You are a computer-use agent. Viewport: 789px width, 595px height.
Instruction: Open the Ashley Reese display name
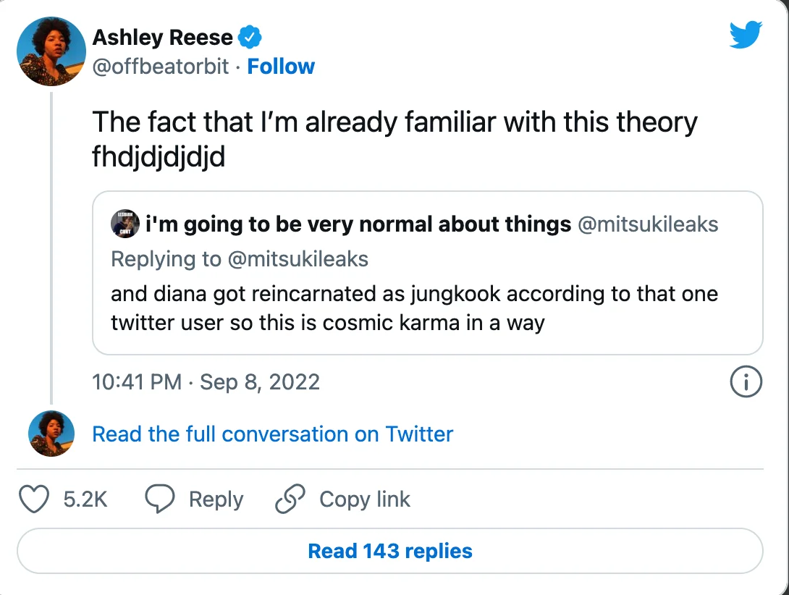(x=163, y=37)
